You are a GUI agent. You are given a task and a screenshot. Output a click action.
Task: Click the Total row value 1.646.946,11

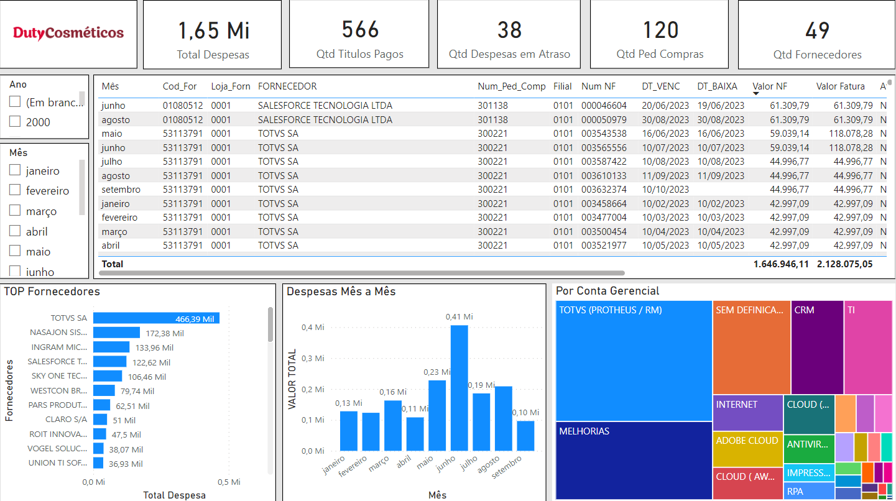(x=781, y=264)
